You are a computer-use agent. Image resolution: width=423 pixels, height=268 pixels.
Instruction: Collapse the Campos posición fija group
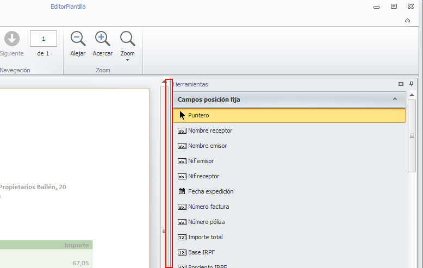(395, 99)
